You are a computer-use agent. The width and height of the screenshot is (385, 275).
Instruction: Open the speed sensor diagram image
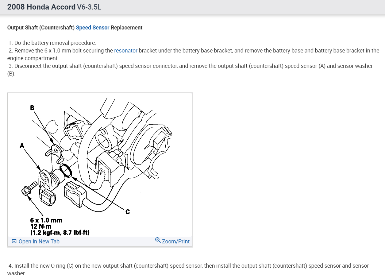[x=100, y=165]
